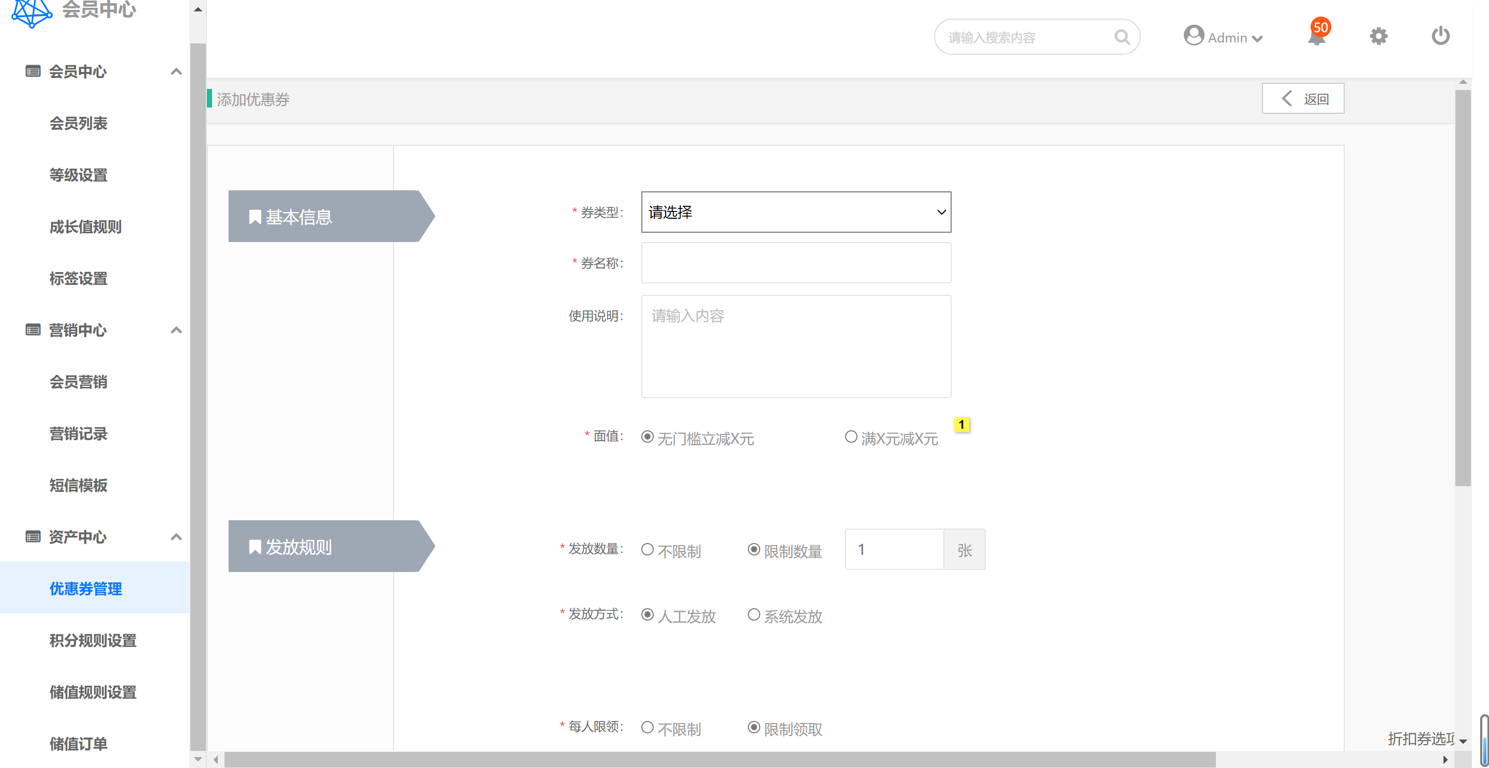Open 成长值规则 in the sidebar

tap(85, 227)
